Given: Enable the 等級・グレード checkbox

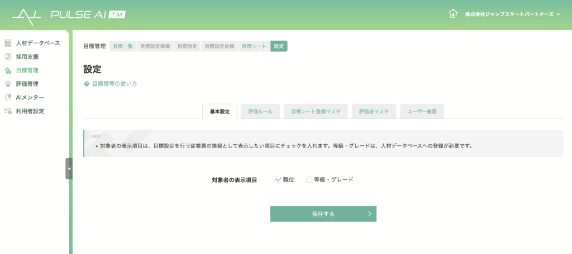Looking at the screenshot, I should pos(309,179).
